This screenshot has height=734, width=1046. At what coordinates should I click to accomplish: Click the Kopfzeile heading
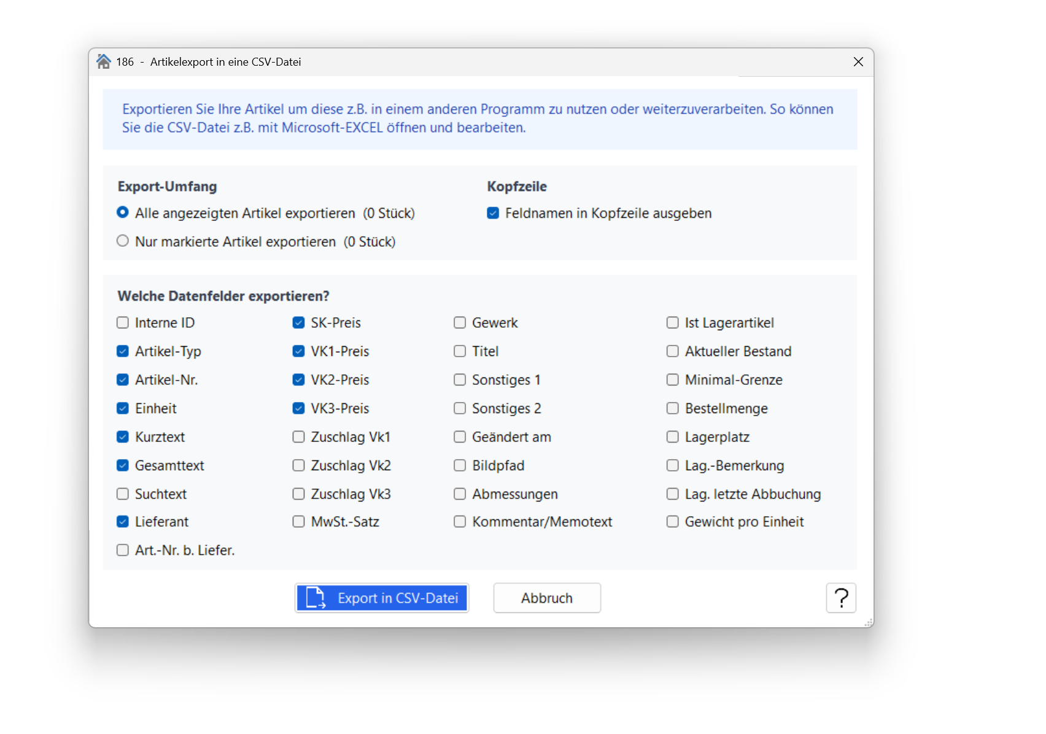click(x=517, y=187)
